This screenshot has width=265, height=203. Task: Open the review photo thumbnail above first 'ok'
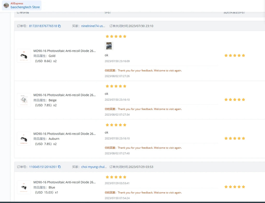(109, 46)
